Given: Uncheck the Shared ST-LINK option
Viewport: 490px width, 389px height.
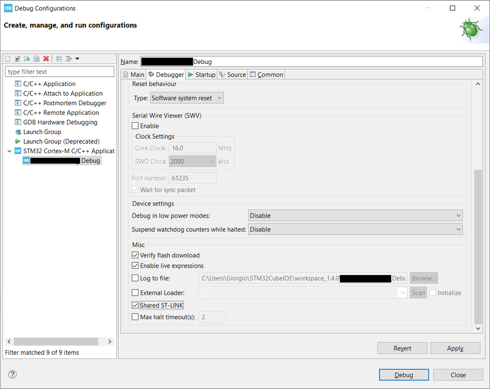Looking at the screenshot, I should [x=135, y=305].
